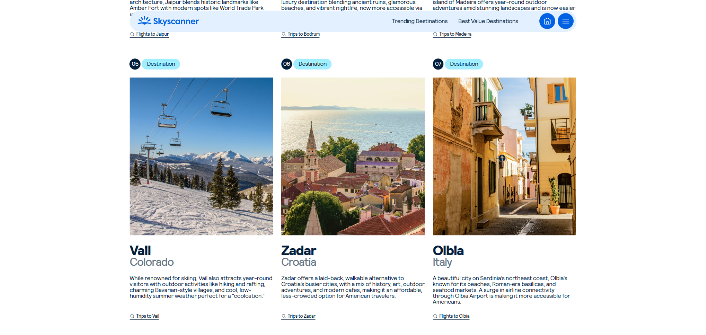Open the Flights to Olbia link
Image resolution: width=706 pixels, height=335 pixels.
[x=454, y=316]
